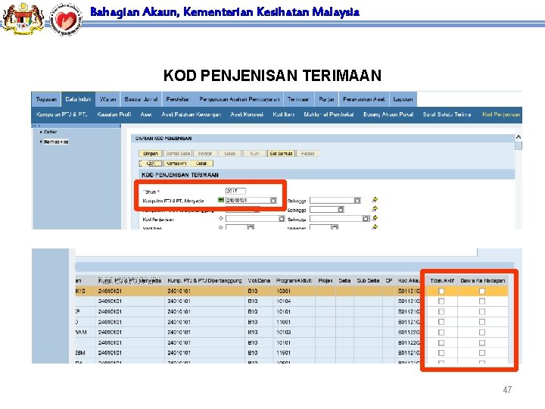Viewport: 545px width, 409px height.
Task: Open Kod Item submenu
Action: click(283, 114)
